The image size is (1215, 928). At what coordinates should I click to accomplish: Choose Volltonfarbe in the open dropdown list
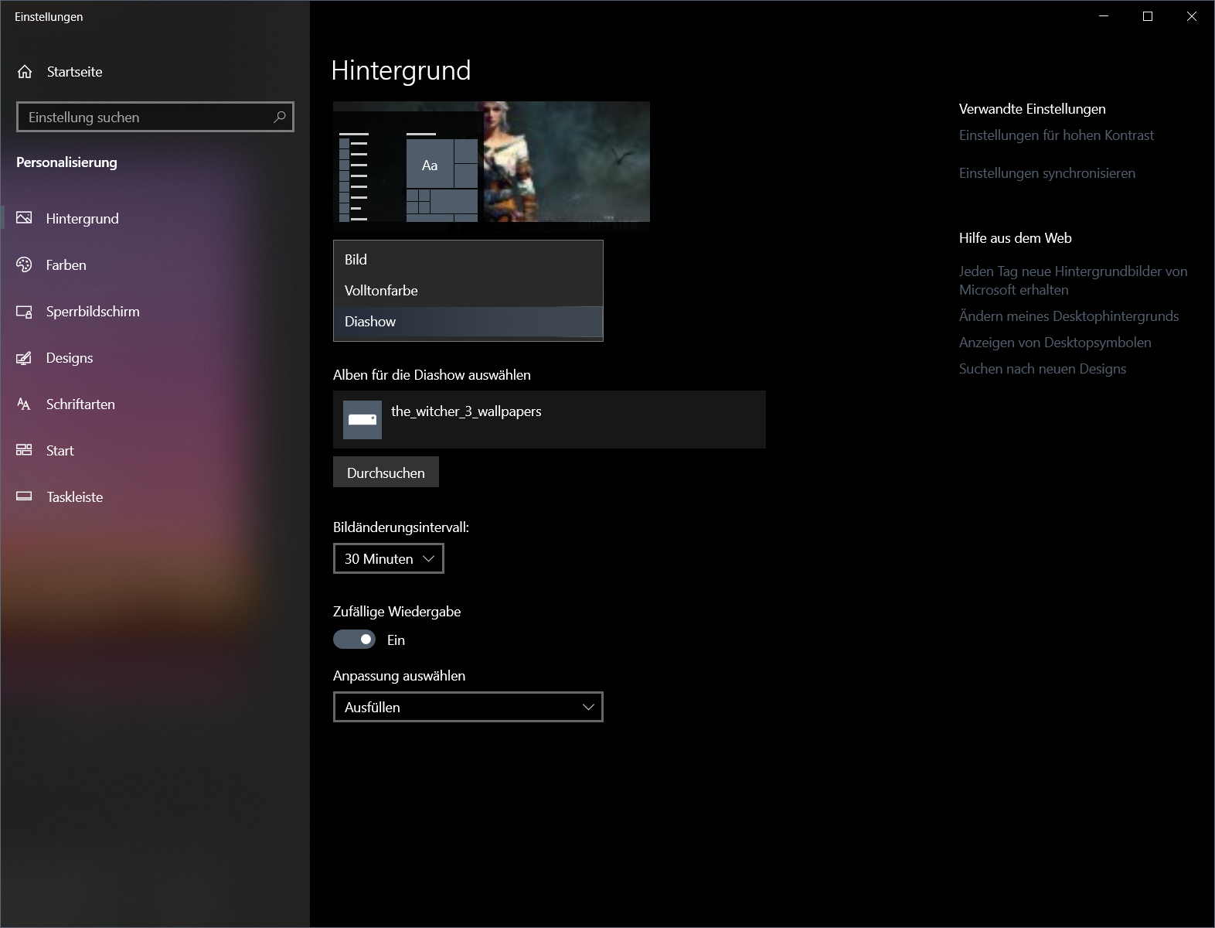[x=468, y=291]
